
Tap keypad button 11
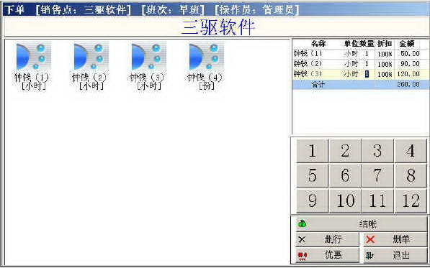(377, 200)
